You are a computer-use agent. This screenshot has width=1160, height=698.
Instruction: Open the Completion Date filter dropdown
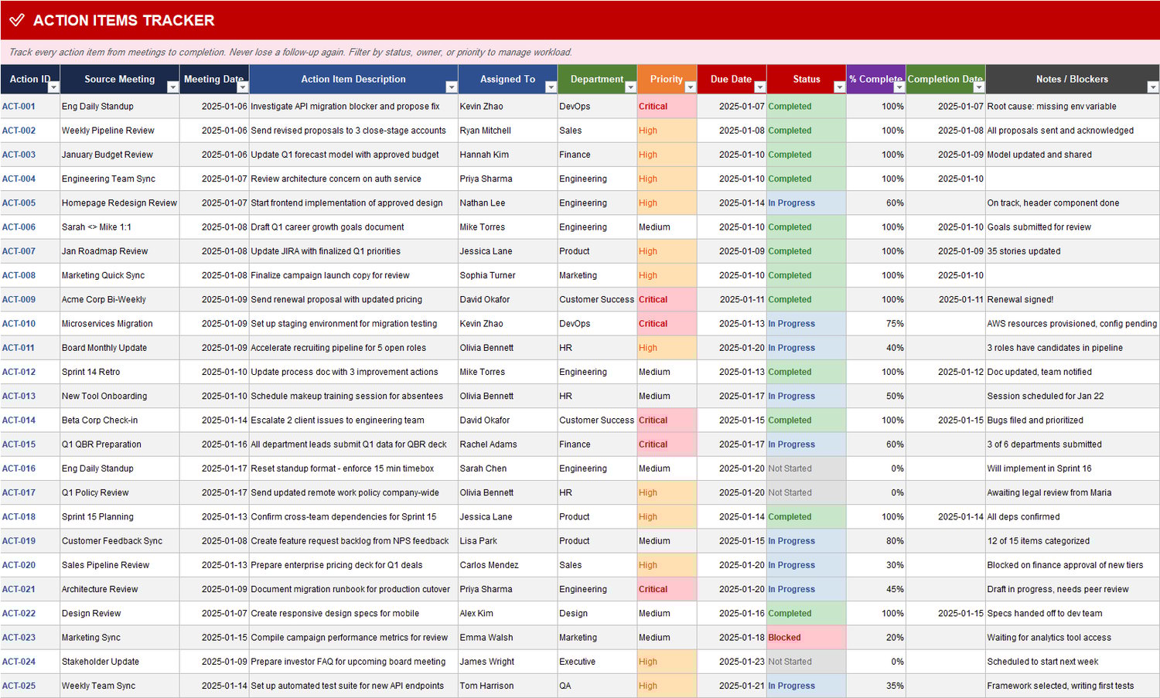980,87
